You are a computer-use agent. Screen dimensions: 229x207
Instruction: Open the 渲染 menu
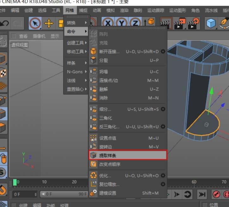tap(124, 10)
